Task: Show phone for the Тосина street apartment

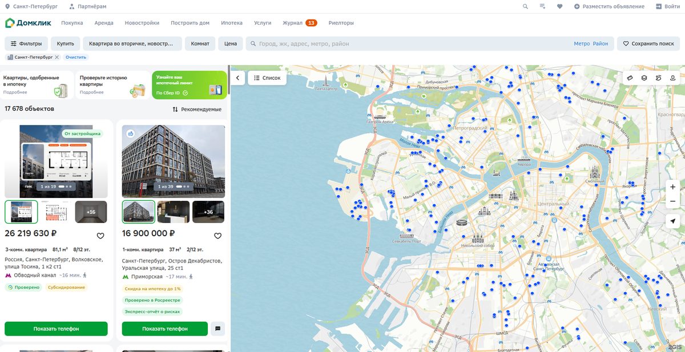Action: point(56,329)
